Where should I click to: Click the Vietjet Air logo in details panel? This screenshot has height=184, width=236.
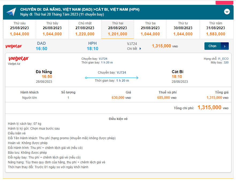coord(18,59)
